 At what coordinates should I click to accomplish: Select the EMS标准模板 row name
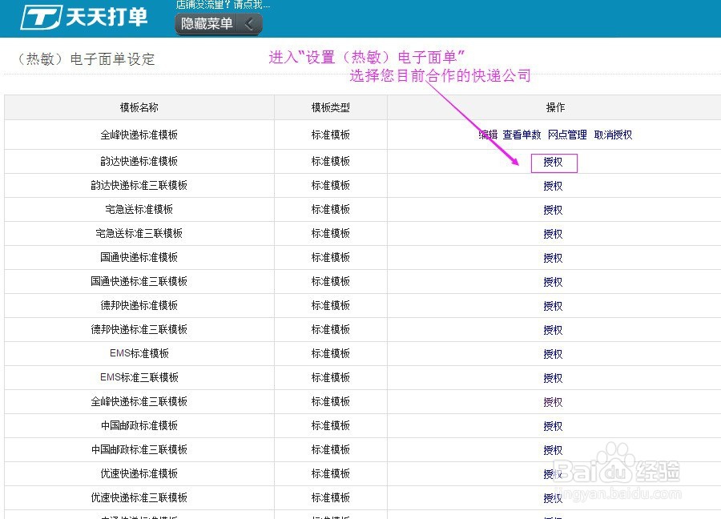click(139, 353)
